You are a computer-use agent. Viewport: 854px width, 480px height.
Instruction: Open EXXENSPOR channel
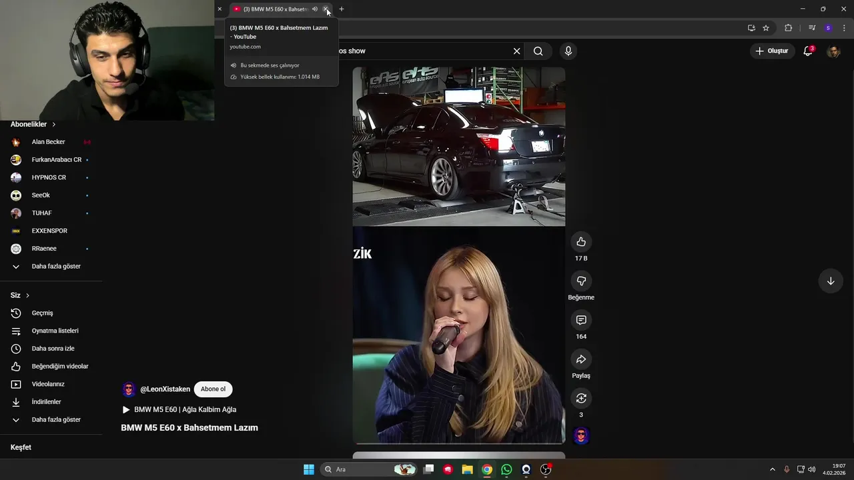coord(51,231)
